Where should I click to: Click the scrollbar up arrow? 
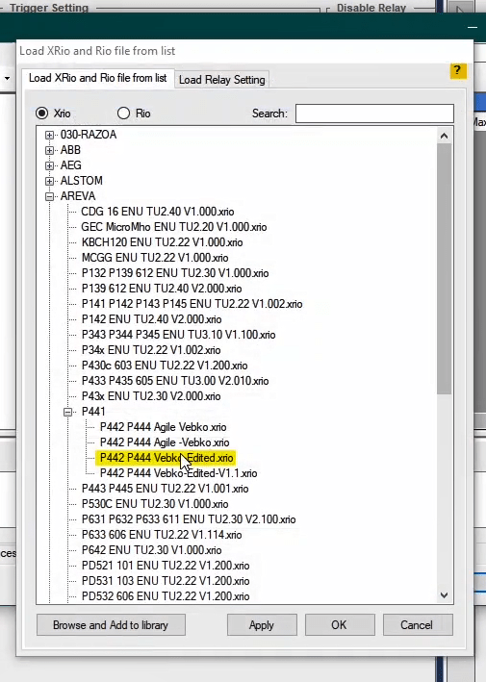444,137
